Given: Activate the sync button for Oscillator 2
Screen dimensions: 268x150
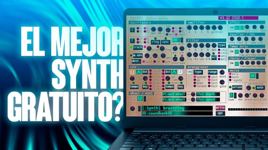Looking at the screenshot, I should [165, 42].
